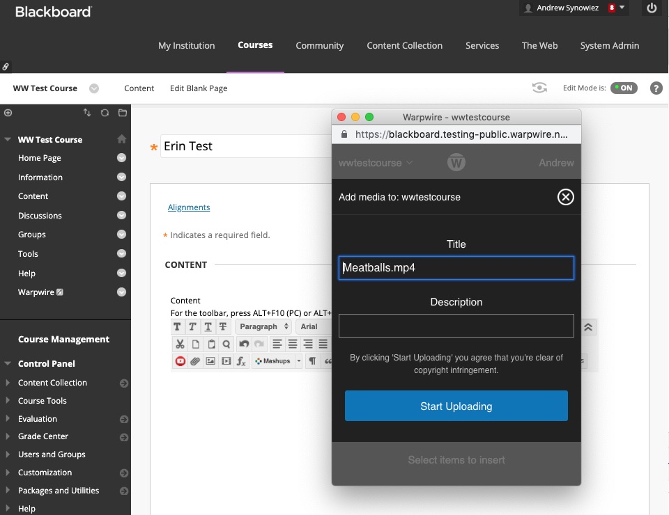The width and height of the screenshot is (669, 515).
Task: Click the Erin Test page name field
Action: coord(246,147)
